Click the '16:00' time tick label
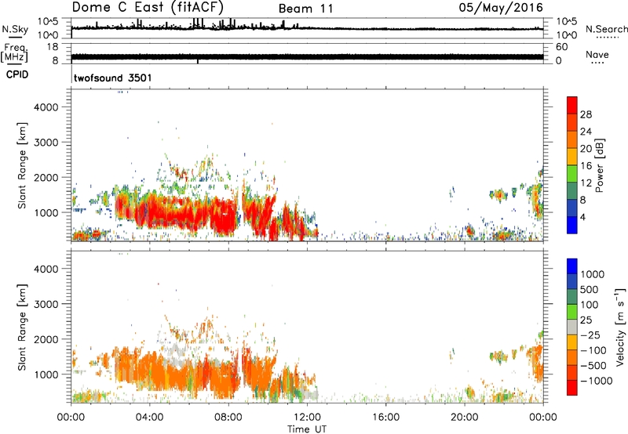Image resolution: width=628 pixels, height=434 pixels. pos(385,418)
